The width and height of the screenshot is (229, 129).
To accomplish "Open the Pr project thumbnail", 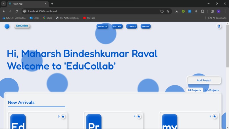I will [x=94, y=121].
